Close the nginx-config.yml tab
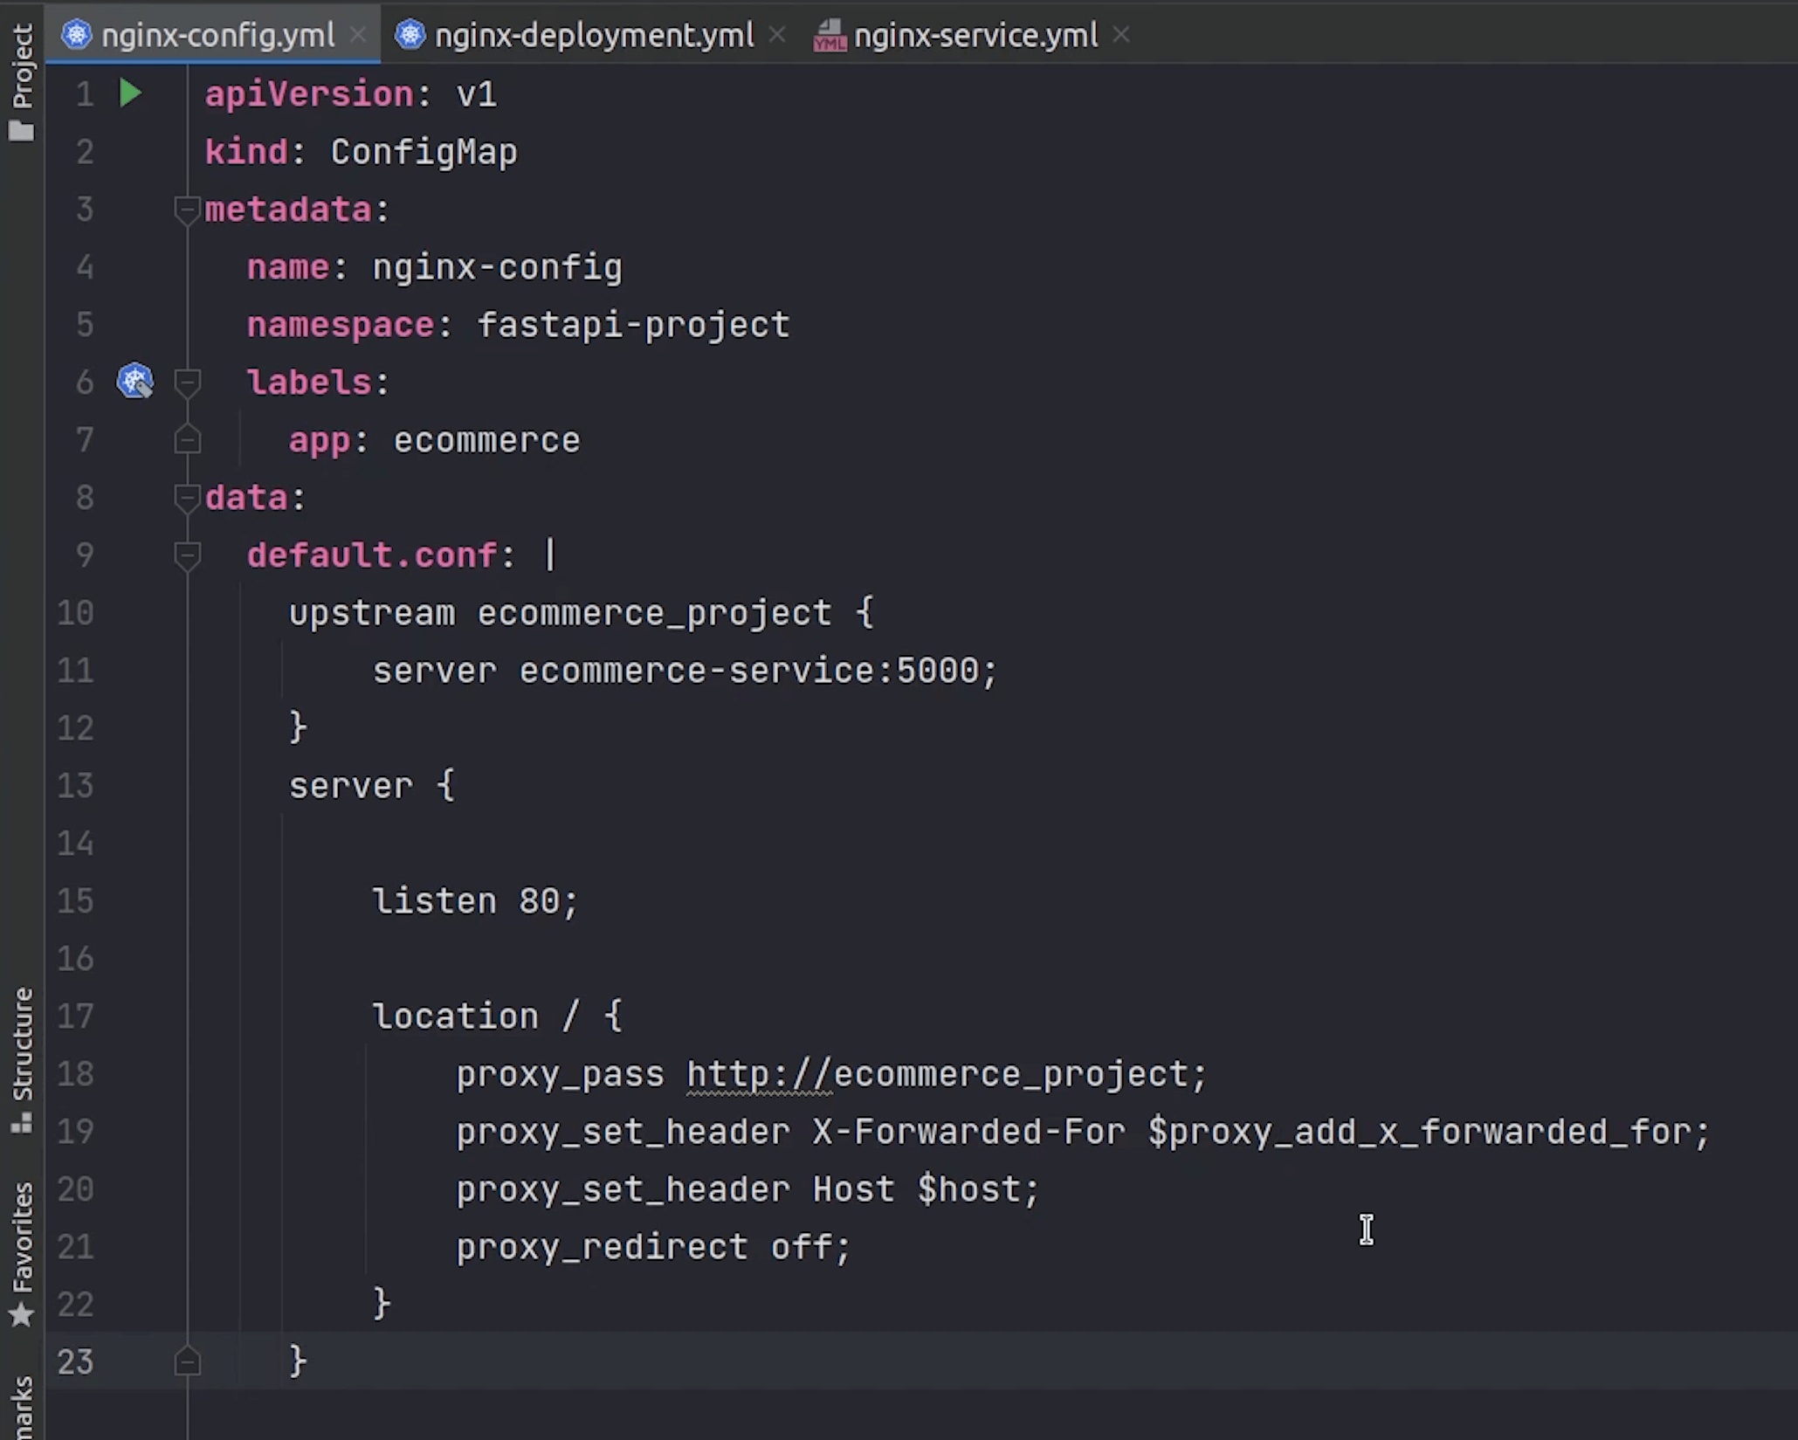The image size is (1798, 1440). (x=358, y=35)
